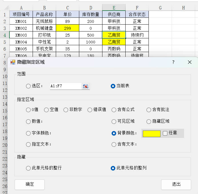Enable the 任意 checkbox
This screenshot has width=198, height=194.
[x=165, y=133]
